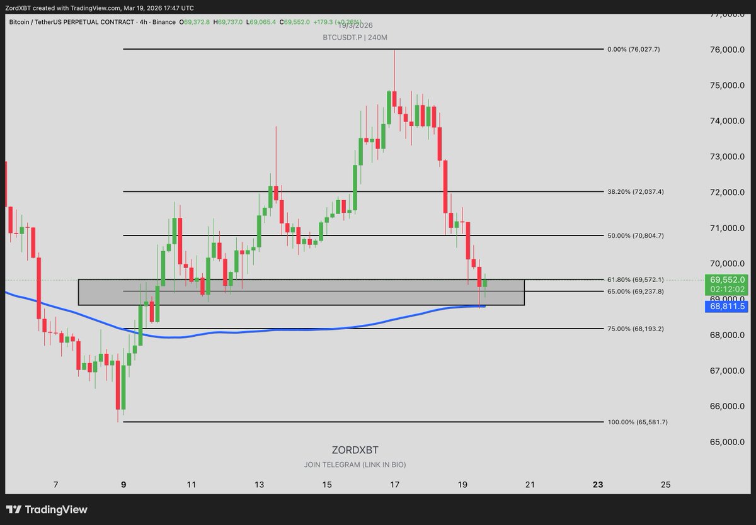
Task: Click the ZordXBT created with TradingView.com header
Action: pyautogui.click(x=100, y=8)
